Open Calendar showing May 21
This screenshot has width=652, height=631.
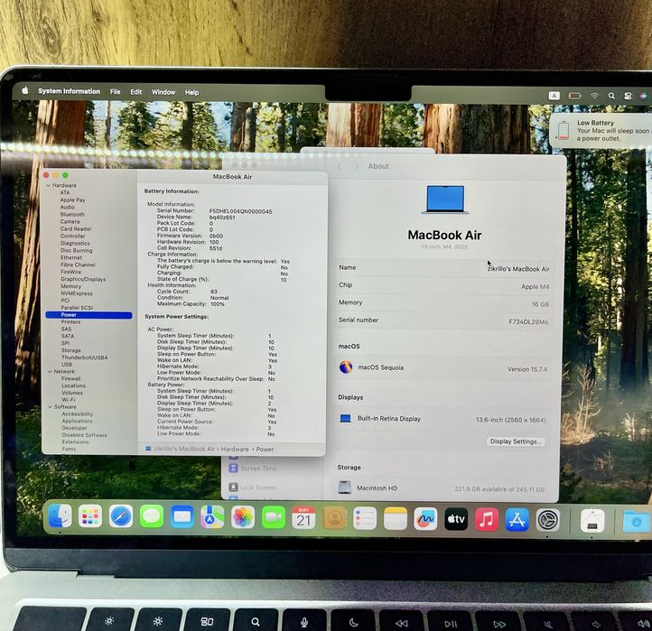pos(303,518)
